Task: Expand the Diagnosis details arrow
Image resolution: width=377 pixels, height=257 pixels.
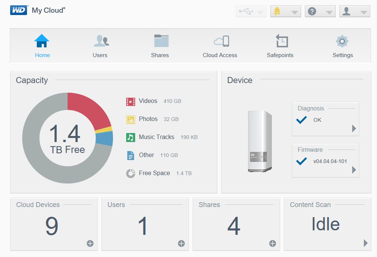Action: pos(354,128)
